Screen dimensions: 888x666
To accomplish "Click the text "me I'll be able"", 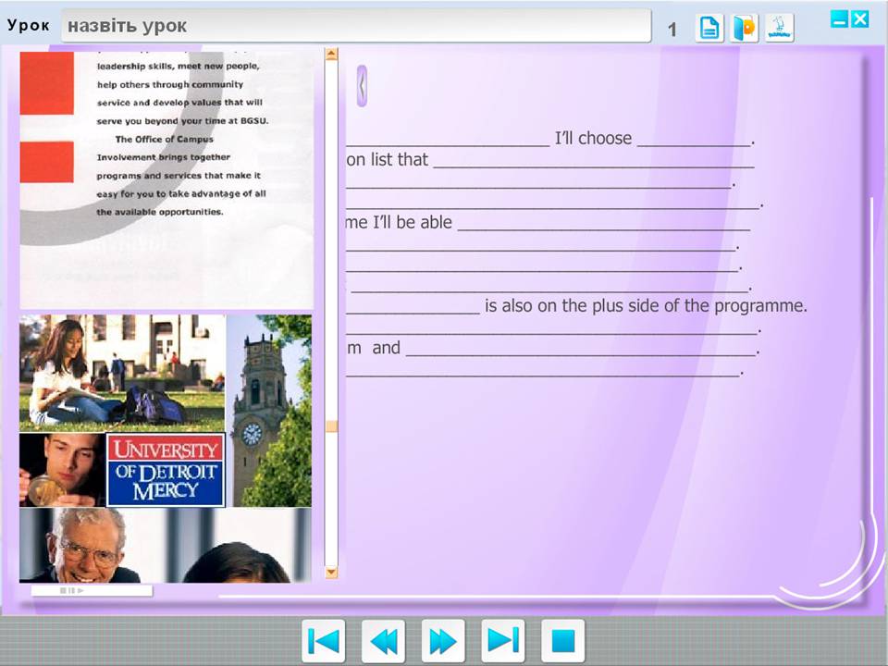I will pos(400,223).
